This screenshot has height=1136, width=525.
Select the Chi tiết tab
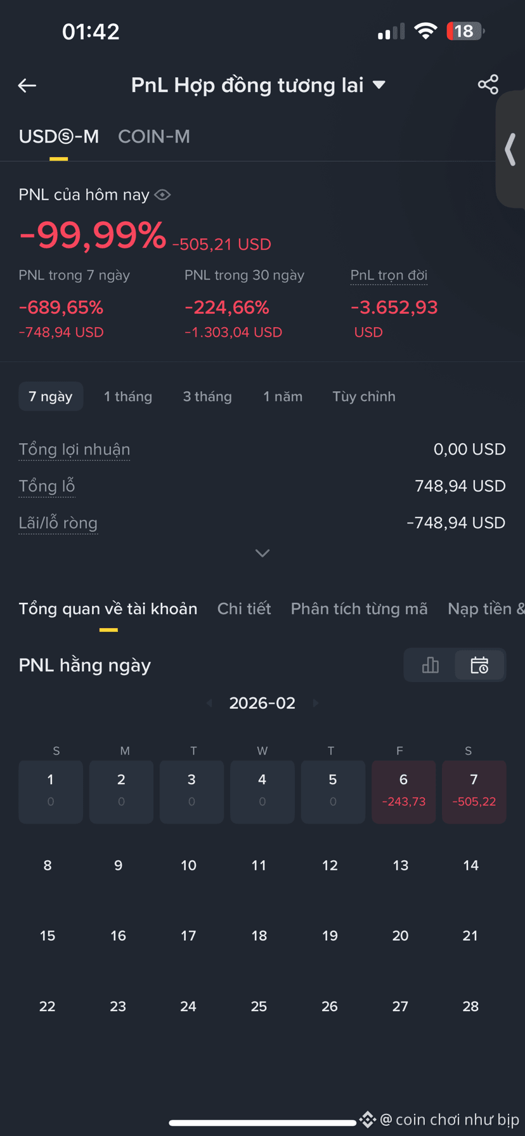pyautogui.click(x=244, y=609)
